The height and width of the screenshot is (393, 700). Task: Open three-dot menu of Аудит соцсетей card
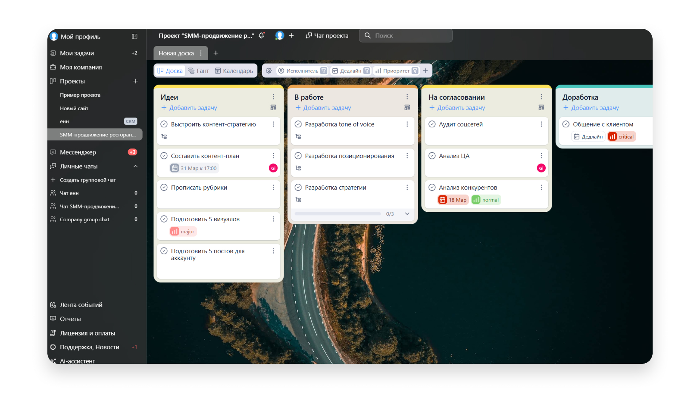tap(541, 124)
